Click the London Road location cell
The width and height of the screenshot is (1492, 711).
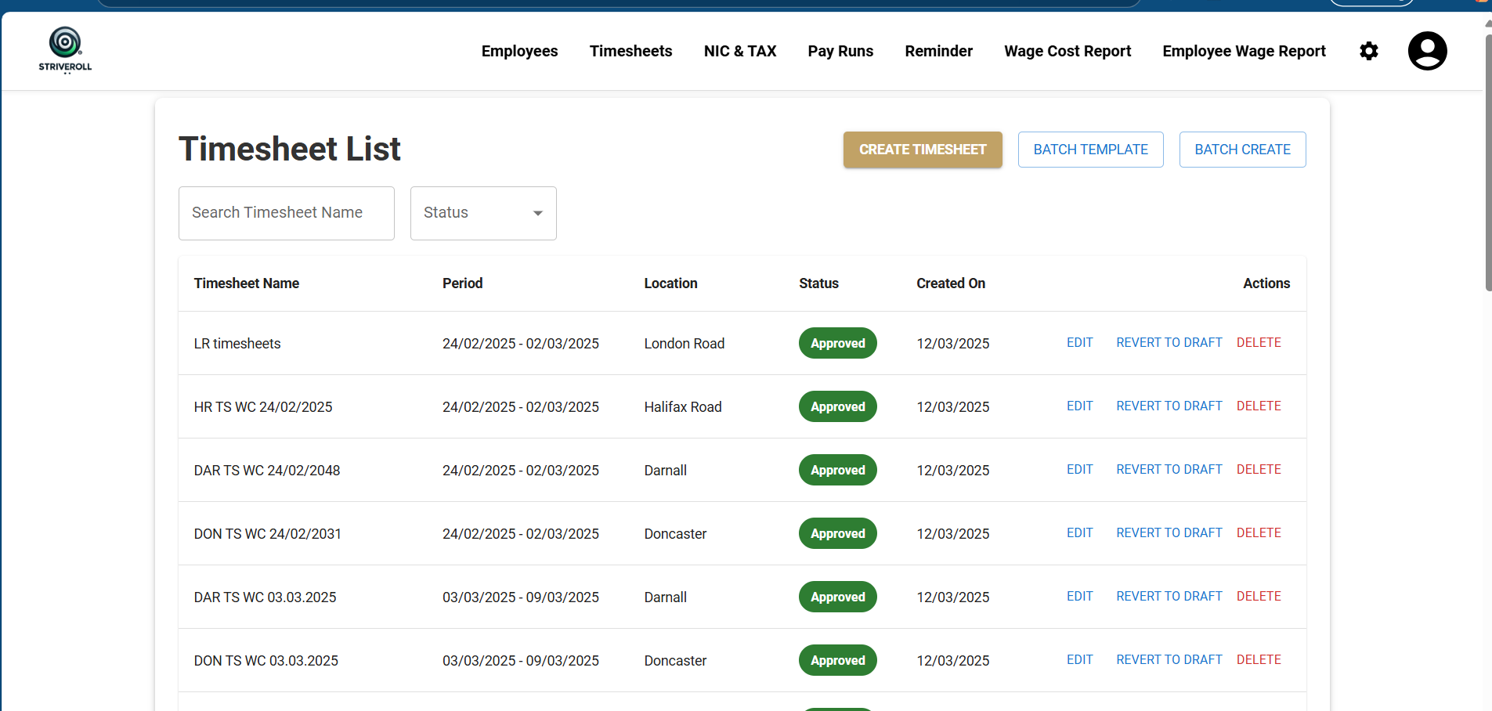click(x=685, y=344)
